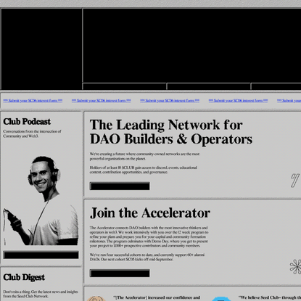Click the asterisk flower icon beside Accelerator section
Viewport: 301px width, 301px height.
click(295, 267)
